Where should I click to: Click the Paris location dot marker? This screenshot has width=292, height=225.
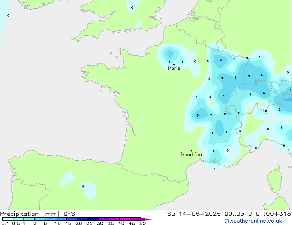point(174,64)
